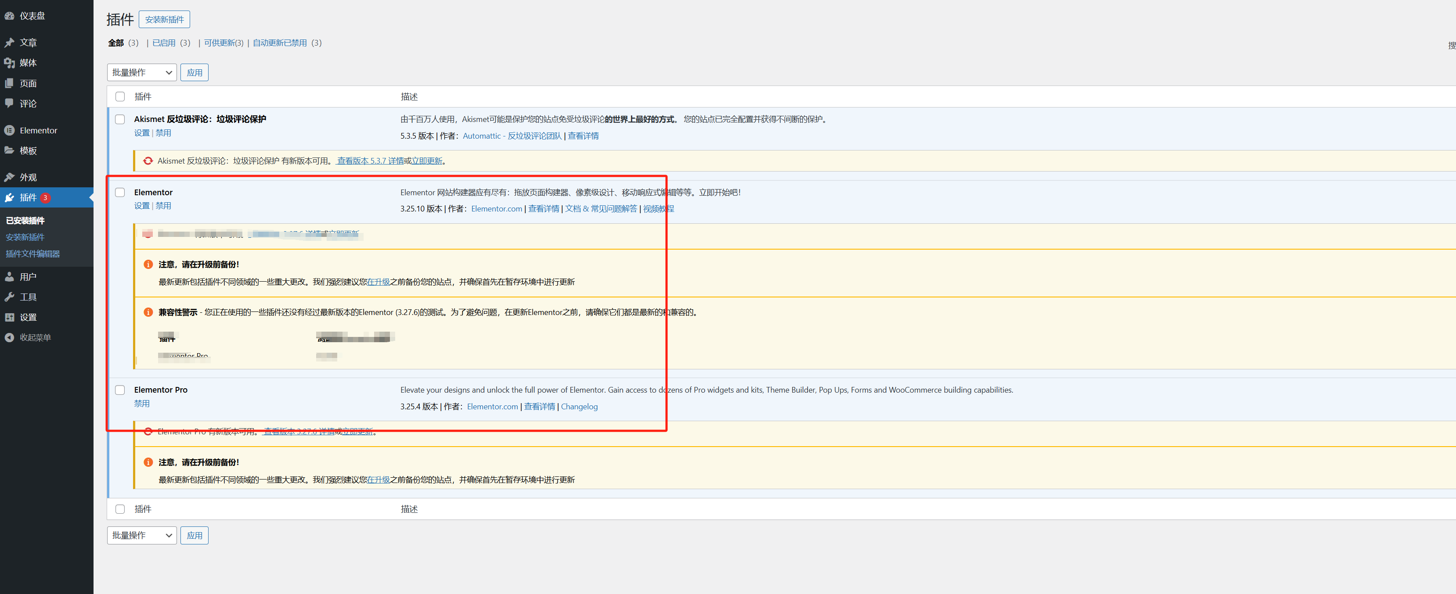Open Media (媒体) via its sidebar icon
Image resolution: width=1456 pixels, height=594 pixels.
(9, 63)
